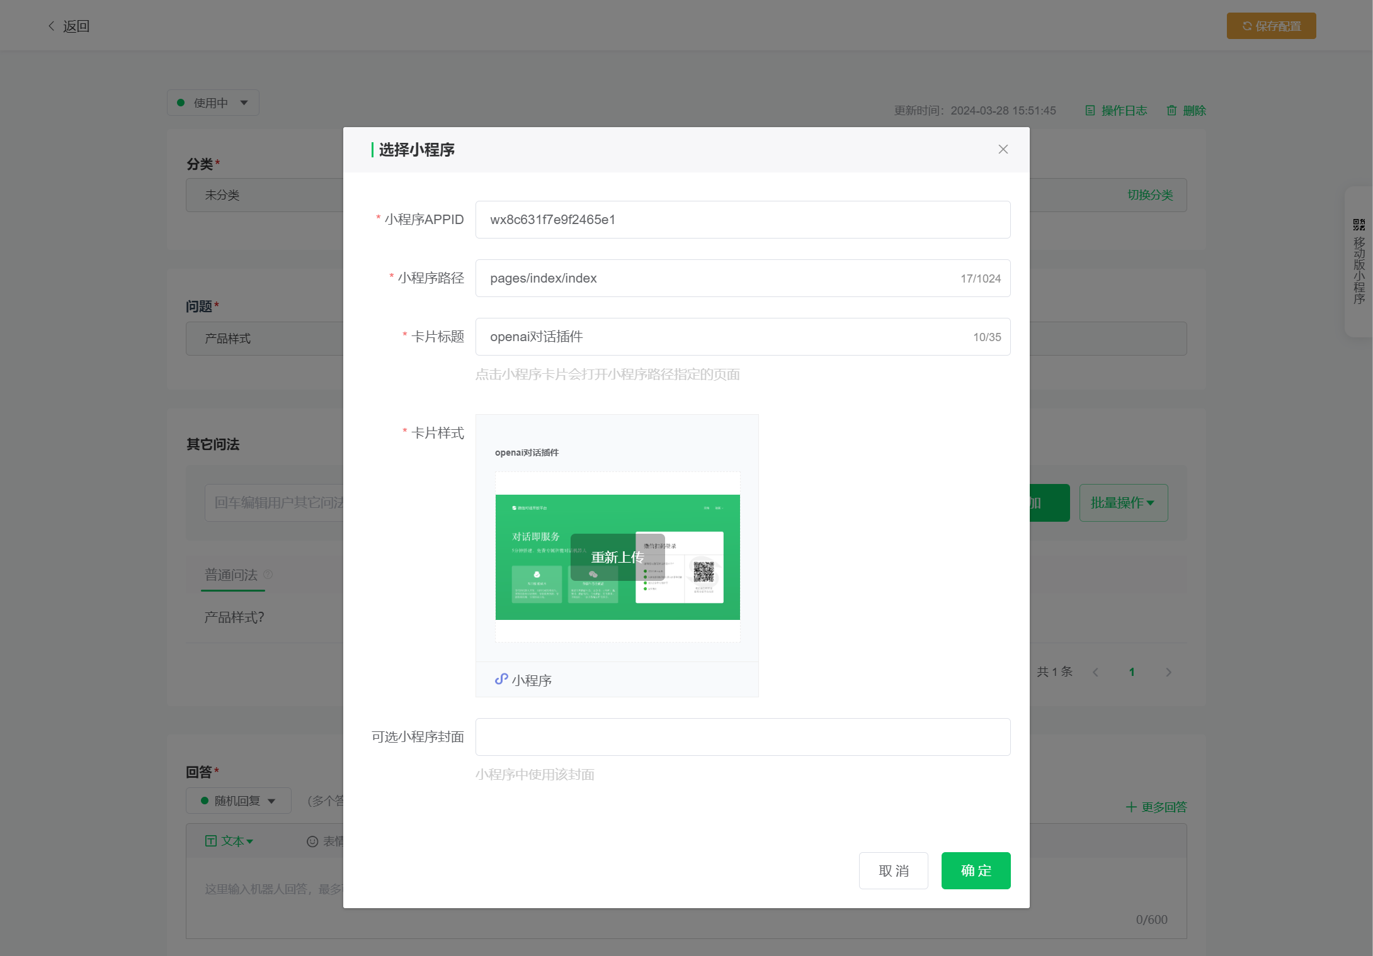Click the 可选小程序封面 empty input field

point(743,737)
